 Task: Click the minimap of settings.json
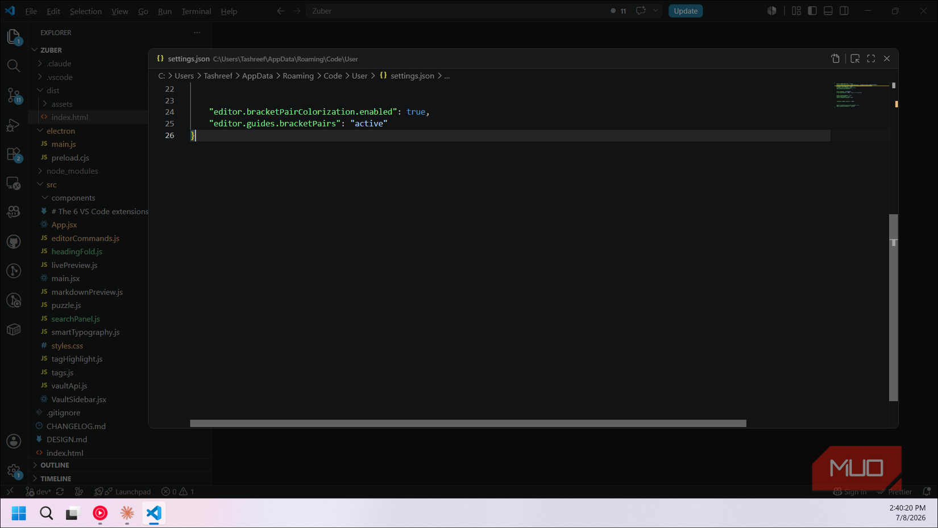[x=861, y=95]
